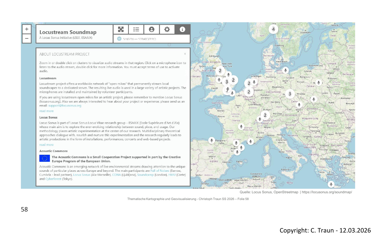This screenshot has width=376, height=250.
Task: Expand read more under Locus Sonus section
Action: point(46,145)
